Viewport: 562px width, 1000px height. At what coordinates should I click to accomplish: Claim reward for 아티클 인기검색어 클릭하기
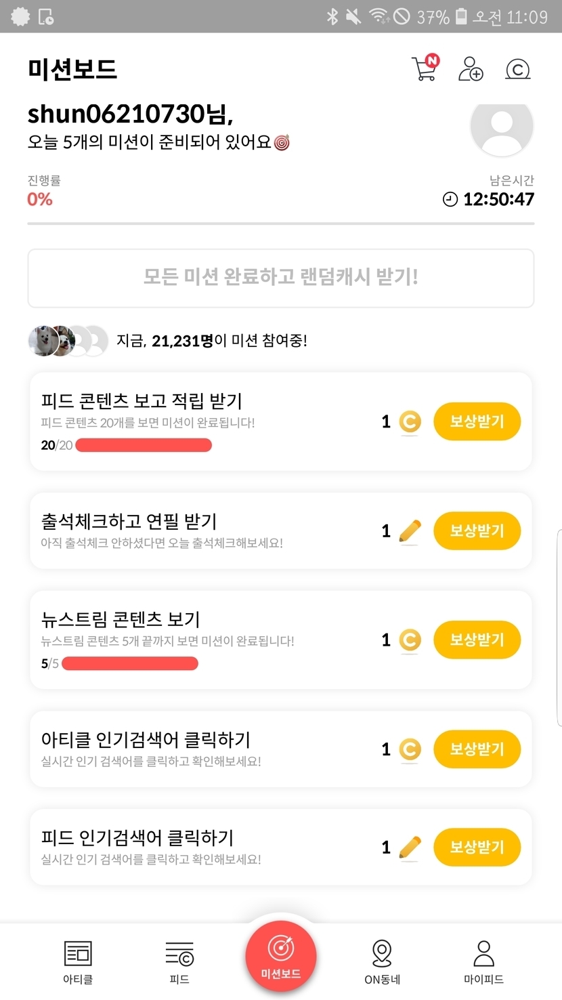click(477, 749)
